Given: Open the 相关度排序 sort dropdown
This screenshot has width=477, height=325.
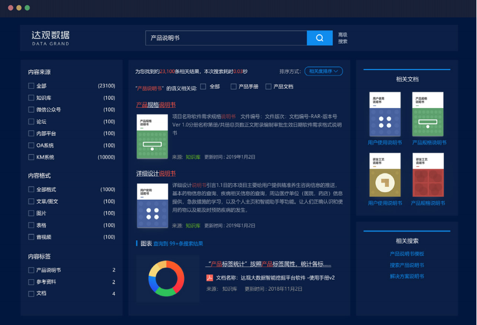Looking at the screenshot, I should click(324, 71).
